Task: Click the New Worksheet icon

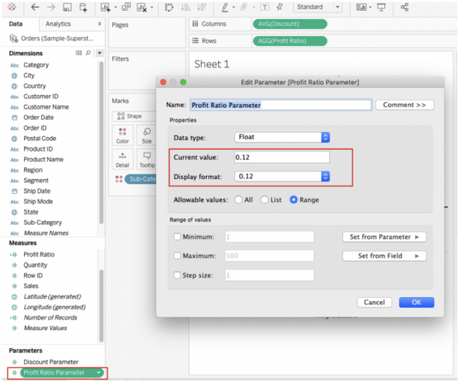Action: pos(105,7)
